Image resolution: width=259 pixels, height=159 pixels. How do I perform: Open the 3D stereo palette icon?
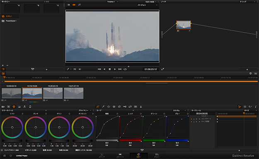click(136, 107)
